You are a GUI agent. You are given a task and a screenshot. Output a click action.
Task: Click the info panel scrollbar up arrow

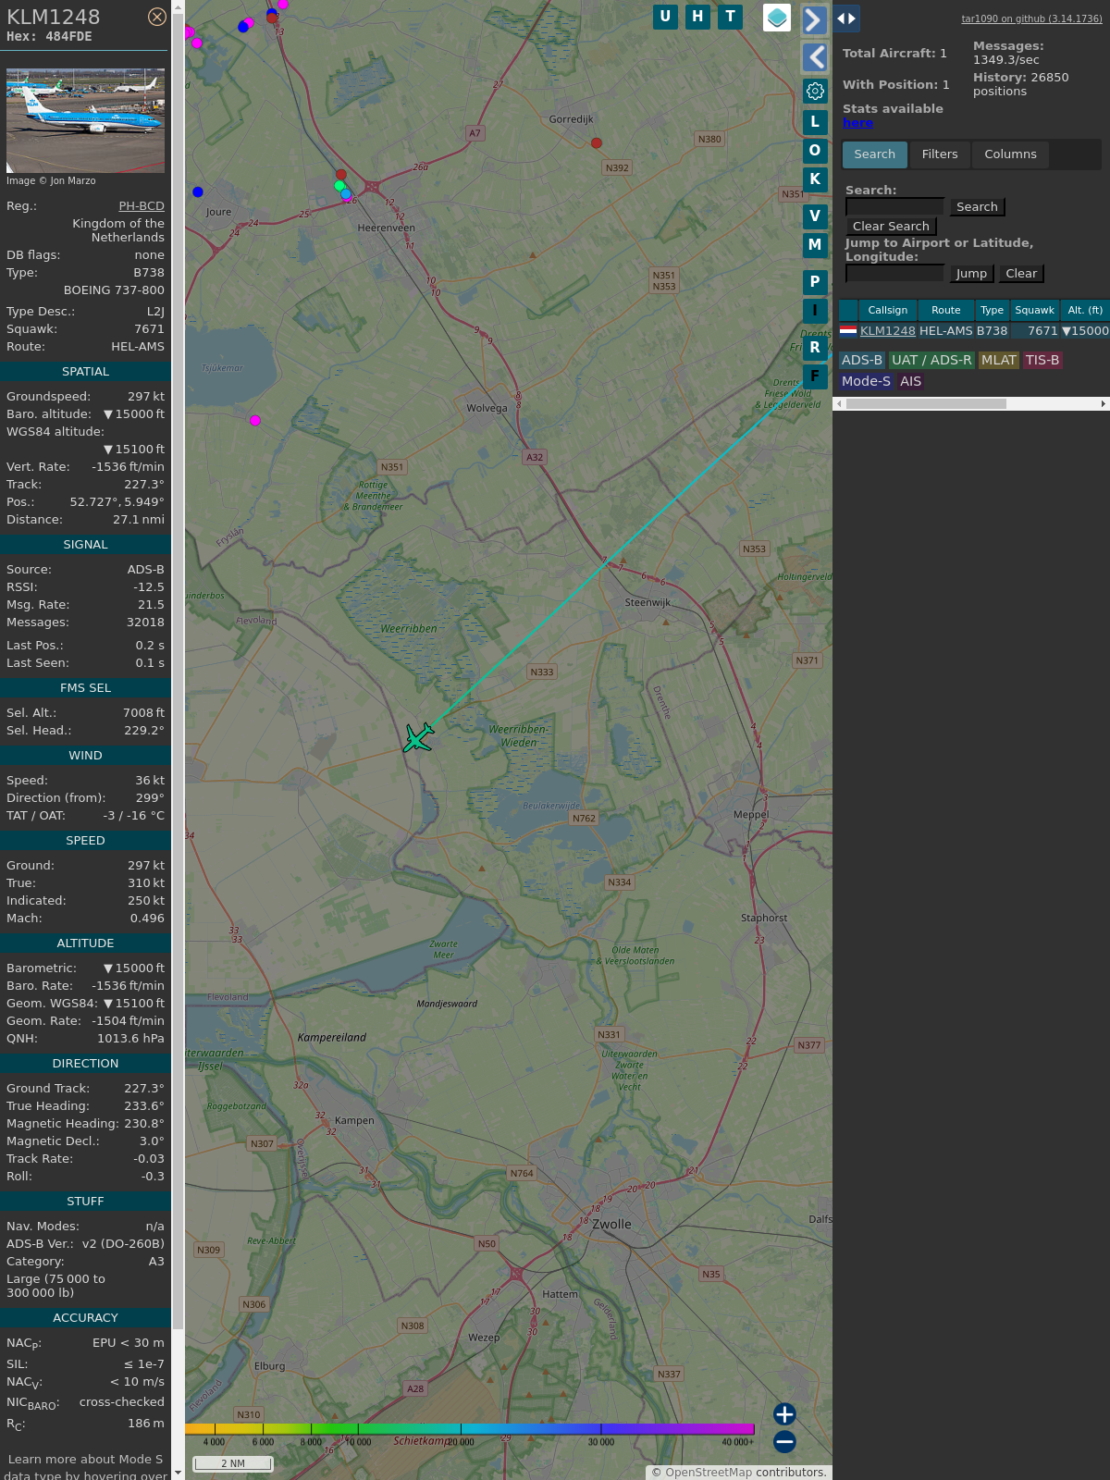tap(178, 6)
